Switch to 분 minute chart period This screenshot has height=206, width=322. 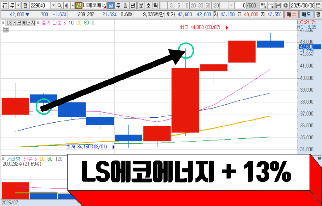(x=141, y=5)
